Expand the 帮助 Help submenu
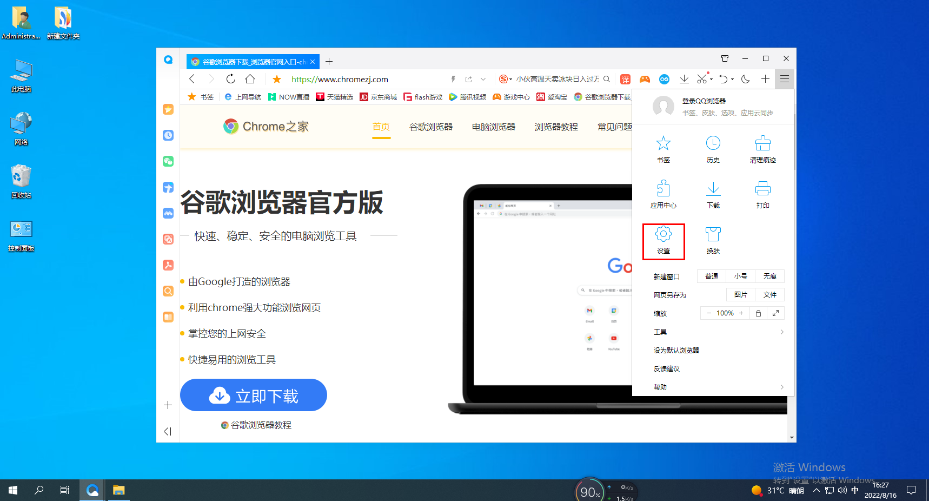 (x=719, y=387)
